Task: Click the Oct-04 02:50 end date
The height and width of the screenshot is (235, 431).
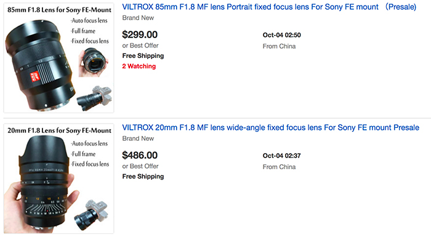Action: (x=282, y=35)
